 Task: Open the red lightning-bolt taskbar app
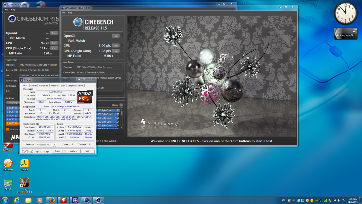point(63,200)
